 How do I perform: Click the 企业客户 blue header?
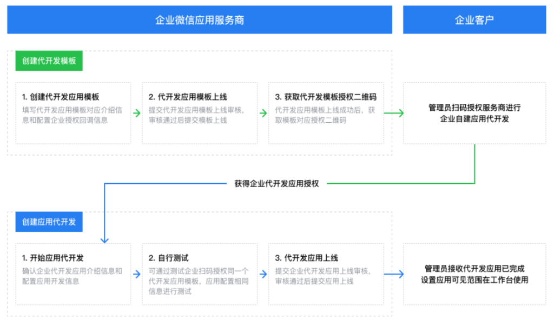click(474, 20)
